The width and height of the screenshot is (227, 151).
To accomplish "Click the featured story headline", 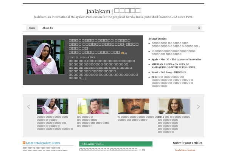I will point(104,46).
